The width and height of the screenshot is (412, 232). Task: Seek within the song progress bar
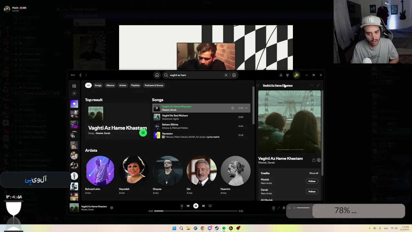196,211
